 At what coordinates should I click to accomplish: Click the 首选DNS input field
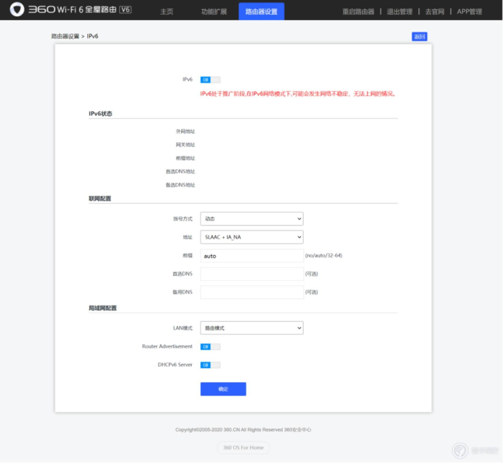click(252, 274)
